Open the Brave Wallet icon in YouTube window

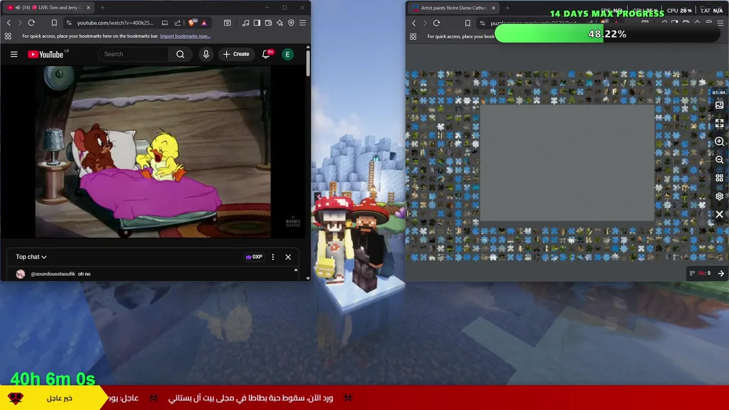click(x=268, y=23)
